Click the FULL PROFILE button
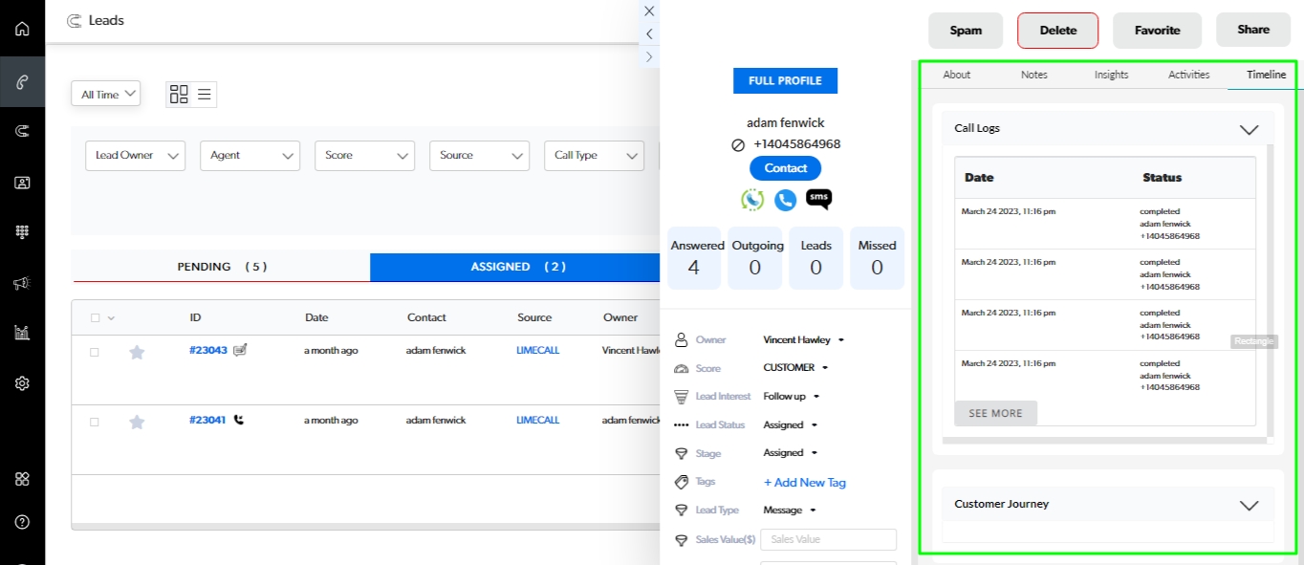Viewport: 1304px width, 565px height. click(x=785, y=81)
